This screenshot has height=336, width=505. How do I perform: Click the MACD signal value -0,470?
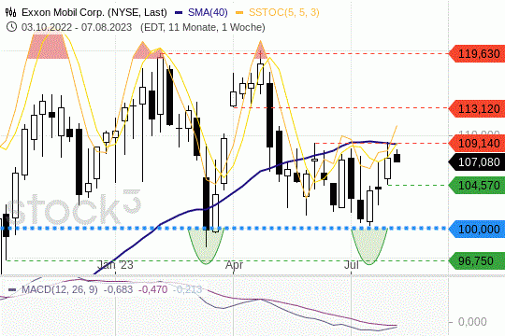(x=153, y=289)
